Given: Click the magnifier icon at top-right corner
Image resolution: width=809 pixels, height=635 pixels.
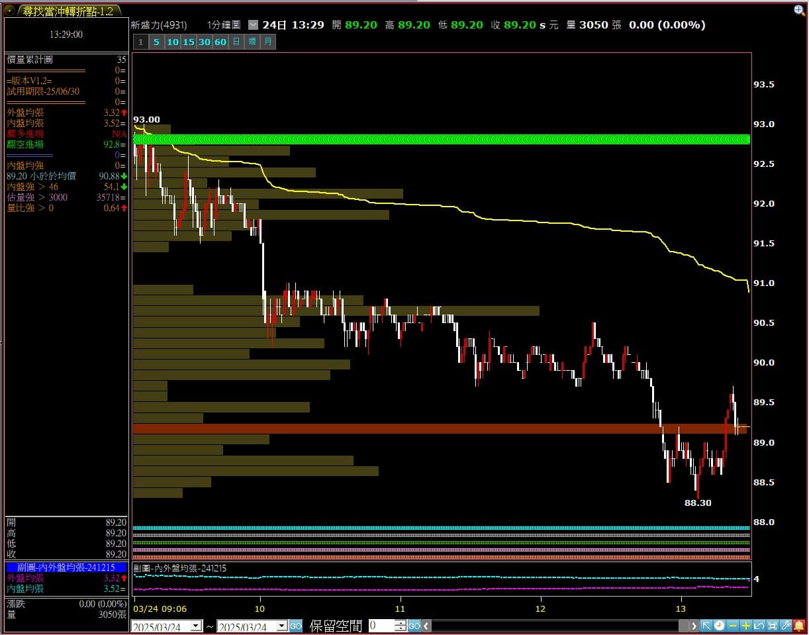Looking at the screenshot, I should (800, 9).
